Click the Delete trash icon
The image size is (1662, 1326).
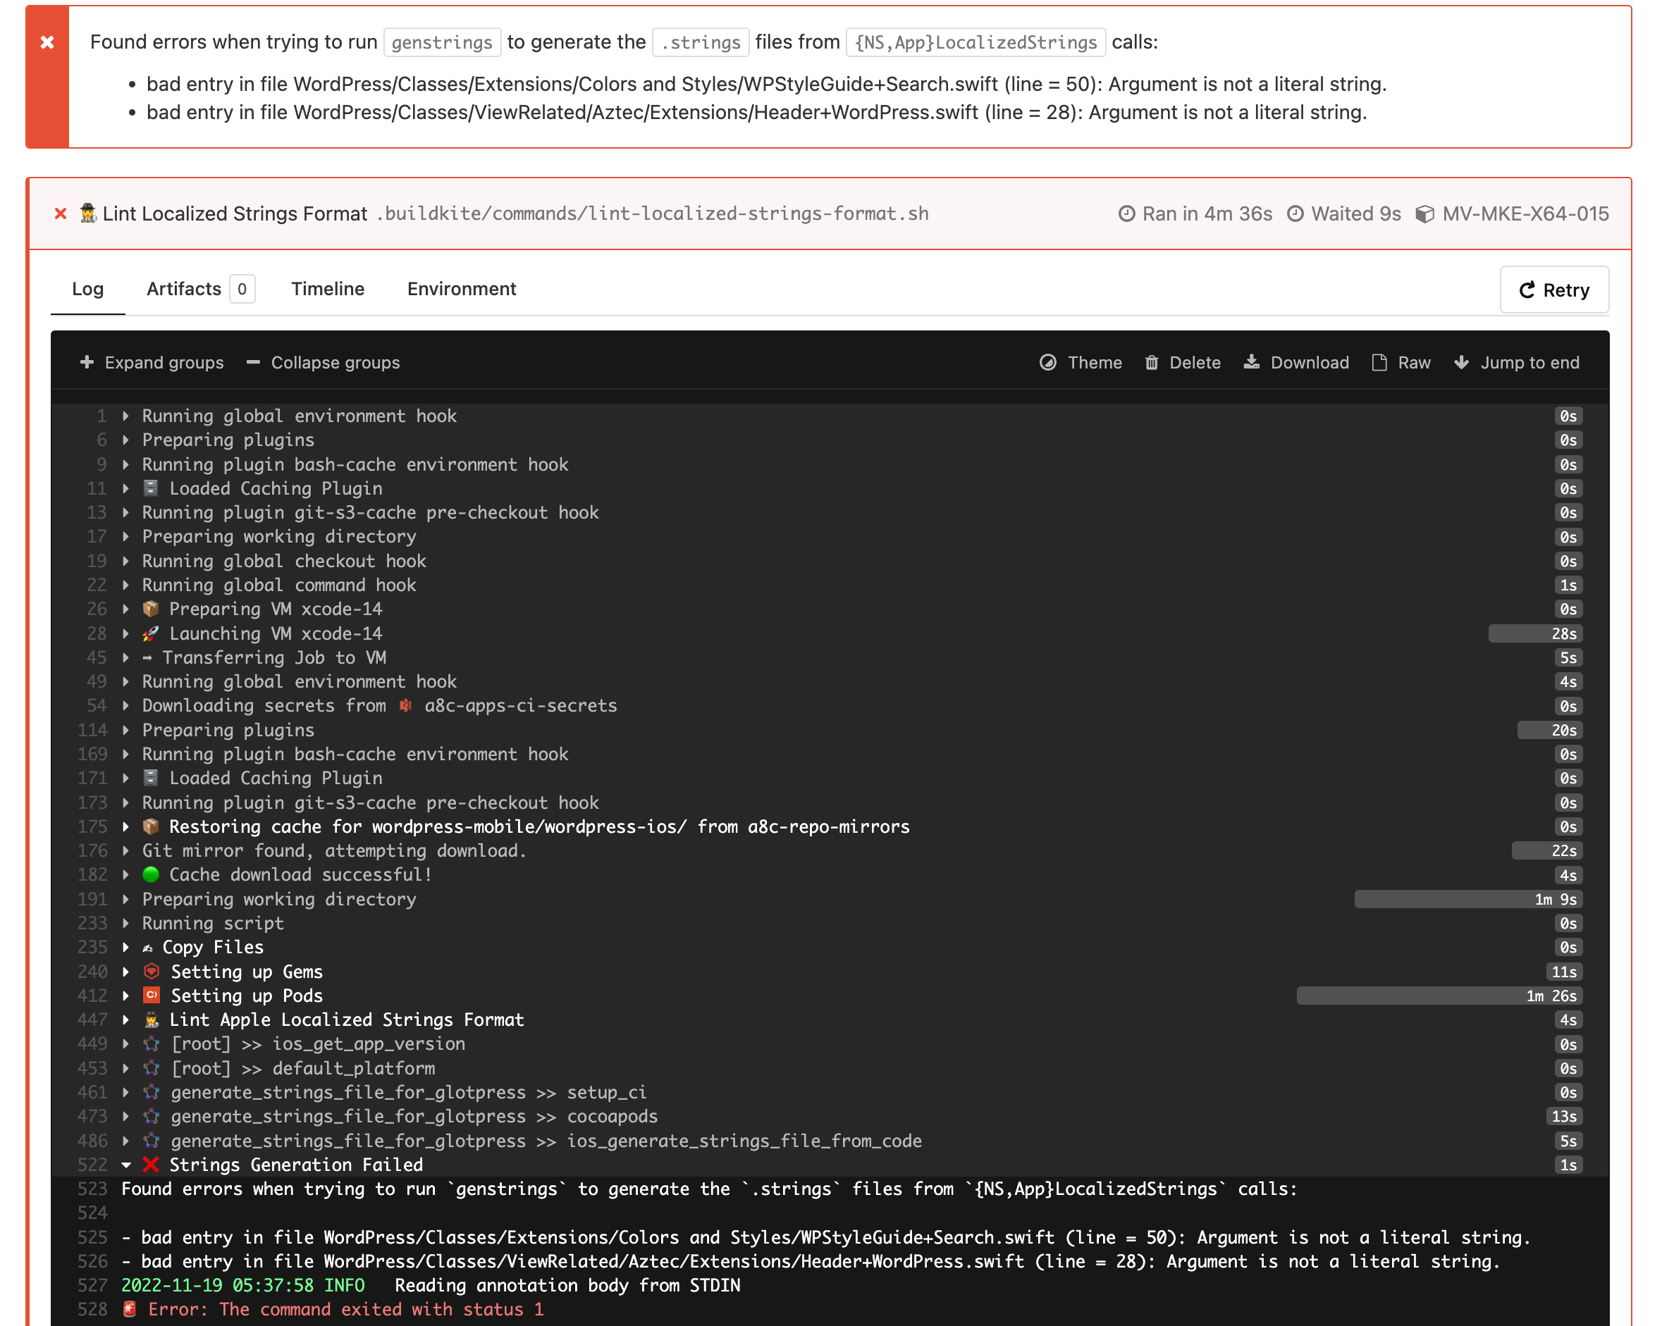1151,362
